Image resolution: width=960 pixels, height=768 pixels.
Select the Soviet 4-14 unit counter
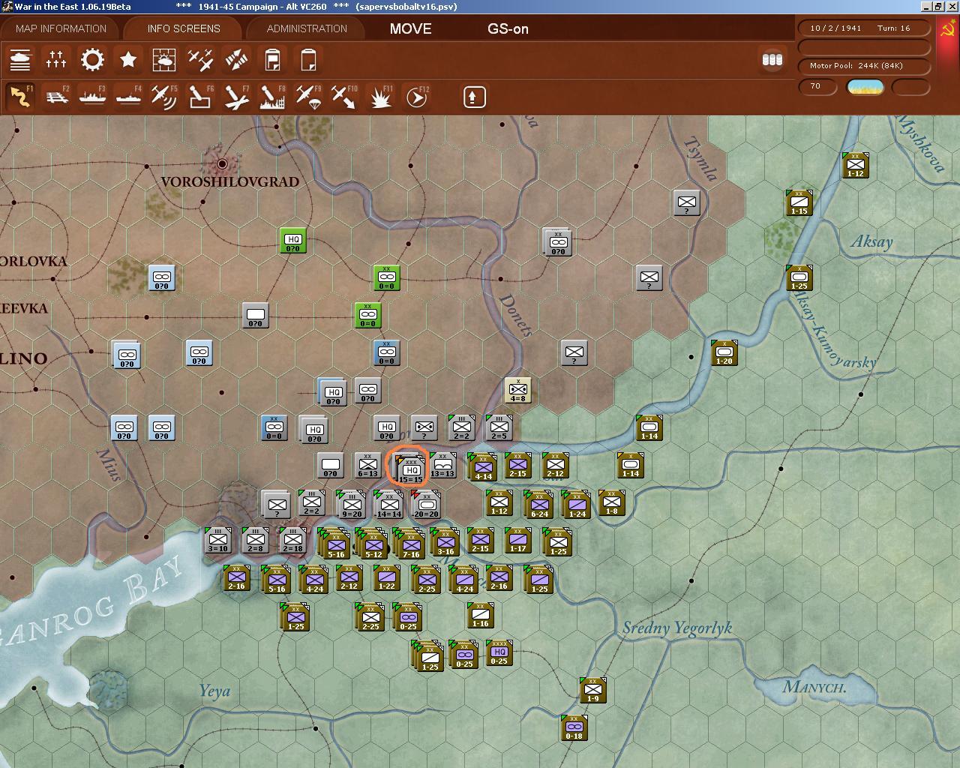(482, 466)
